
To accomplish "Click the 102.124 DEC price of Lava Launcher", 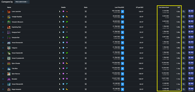I will tap(116, 11).
